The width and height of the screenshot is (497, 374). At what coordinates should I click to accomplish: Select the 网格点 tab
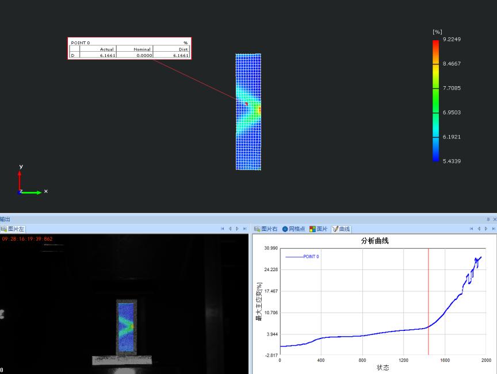293,229
